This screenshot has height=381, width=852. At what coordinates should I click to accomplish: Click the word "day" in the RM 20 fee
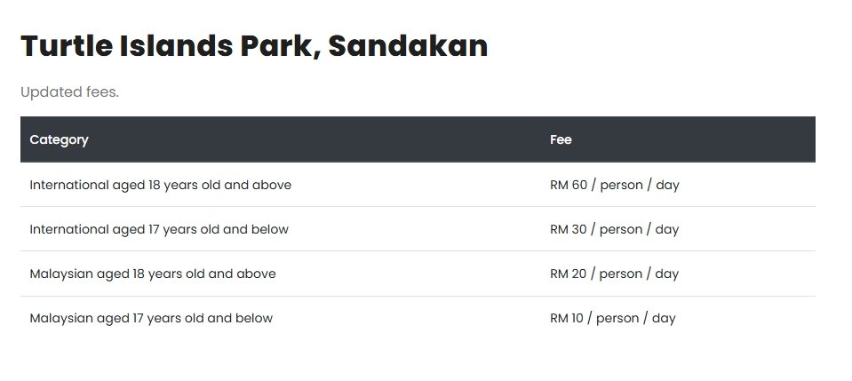tap(666, 274)
